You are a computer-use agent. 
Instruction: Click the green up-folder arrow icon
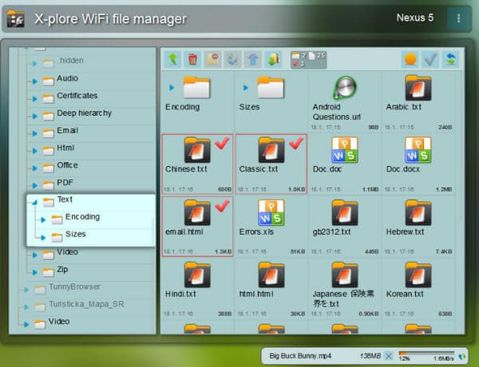tap(173, 59)
